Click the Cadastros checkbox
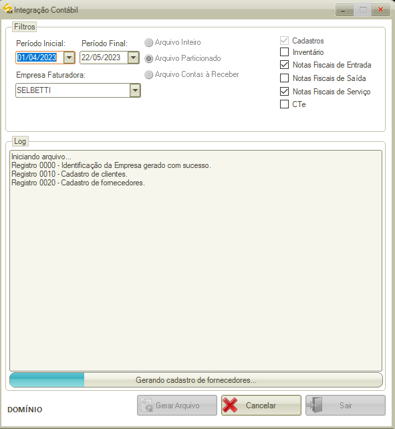This screenshot has height=429, width=395. pyautogui.click(x=284, y=41)
